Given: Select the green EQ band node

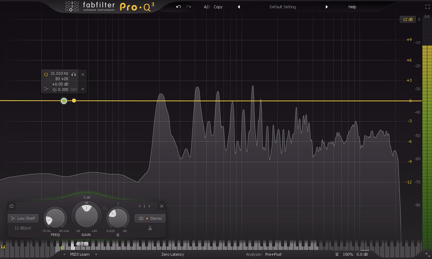Looking at the screenshot, I should point(64,101).
